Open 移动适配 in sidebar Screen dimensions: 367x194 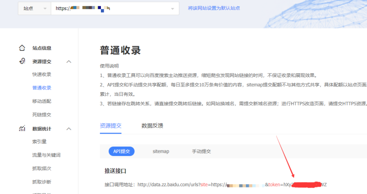[x=42, y=101]
